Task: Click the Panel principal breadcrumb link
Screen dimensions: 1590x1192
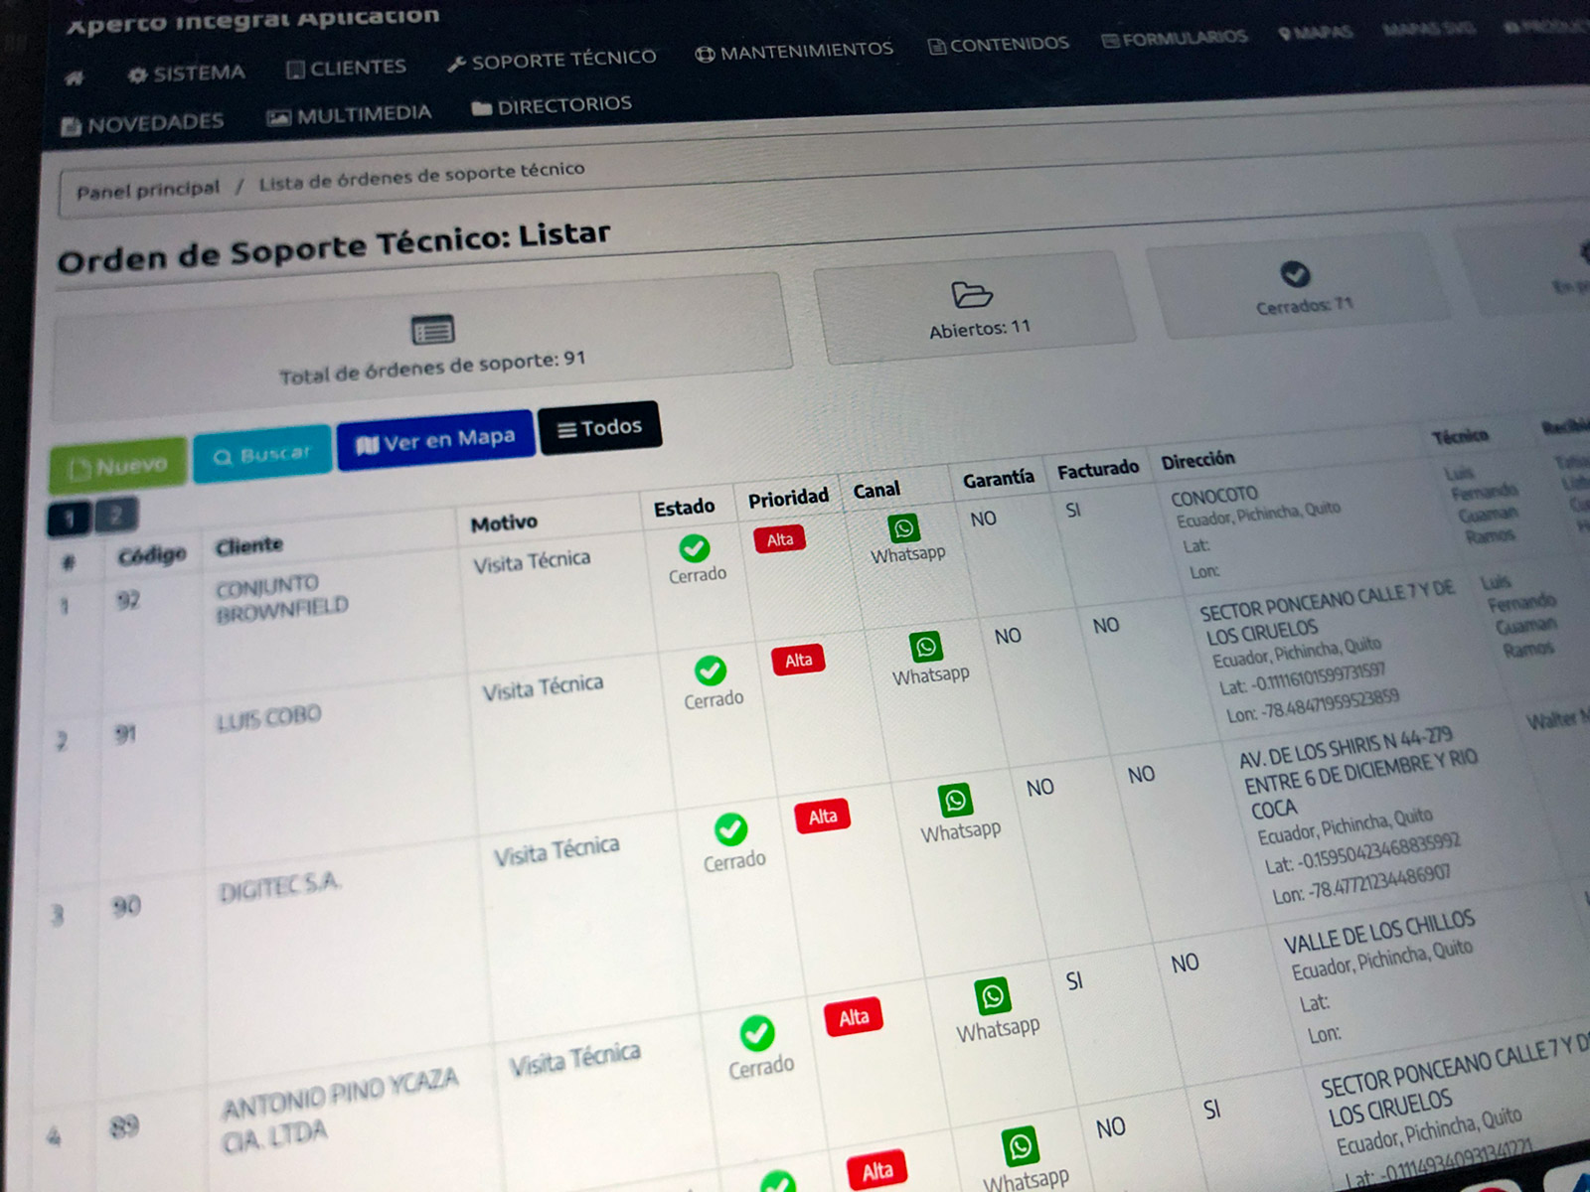Action: [148, 190]
